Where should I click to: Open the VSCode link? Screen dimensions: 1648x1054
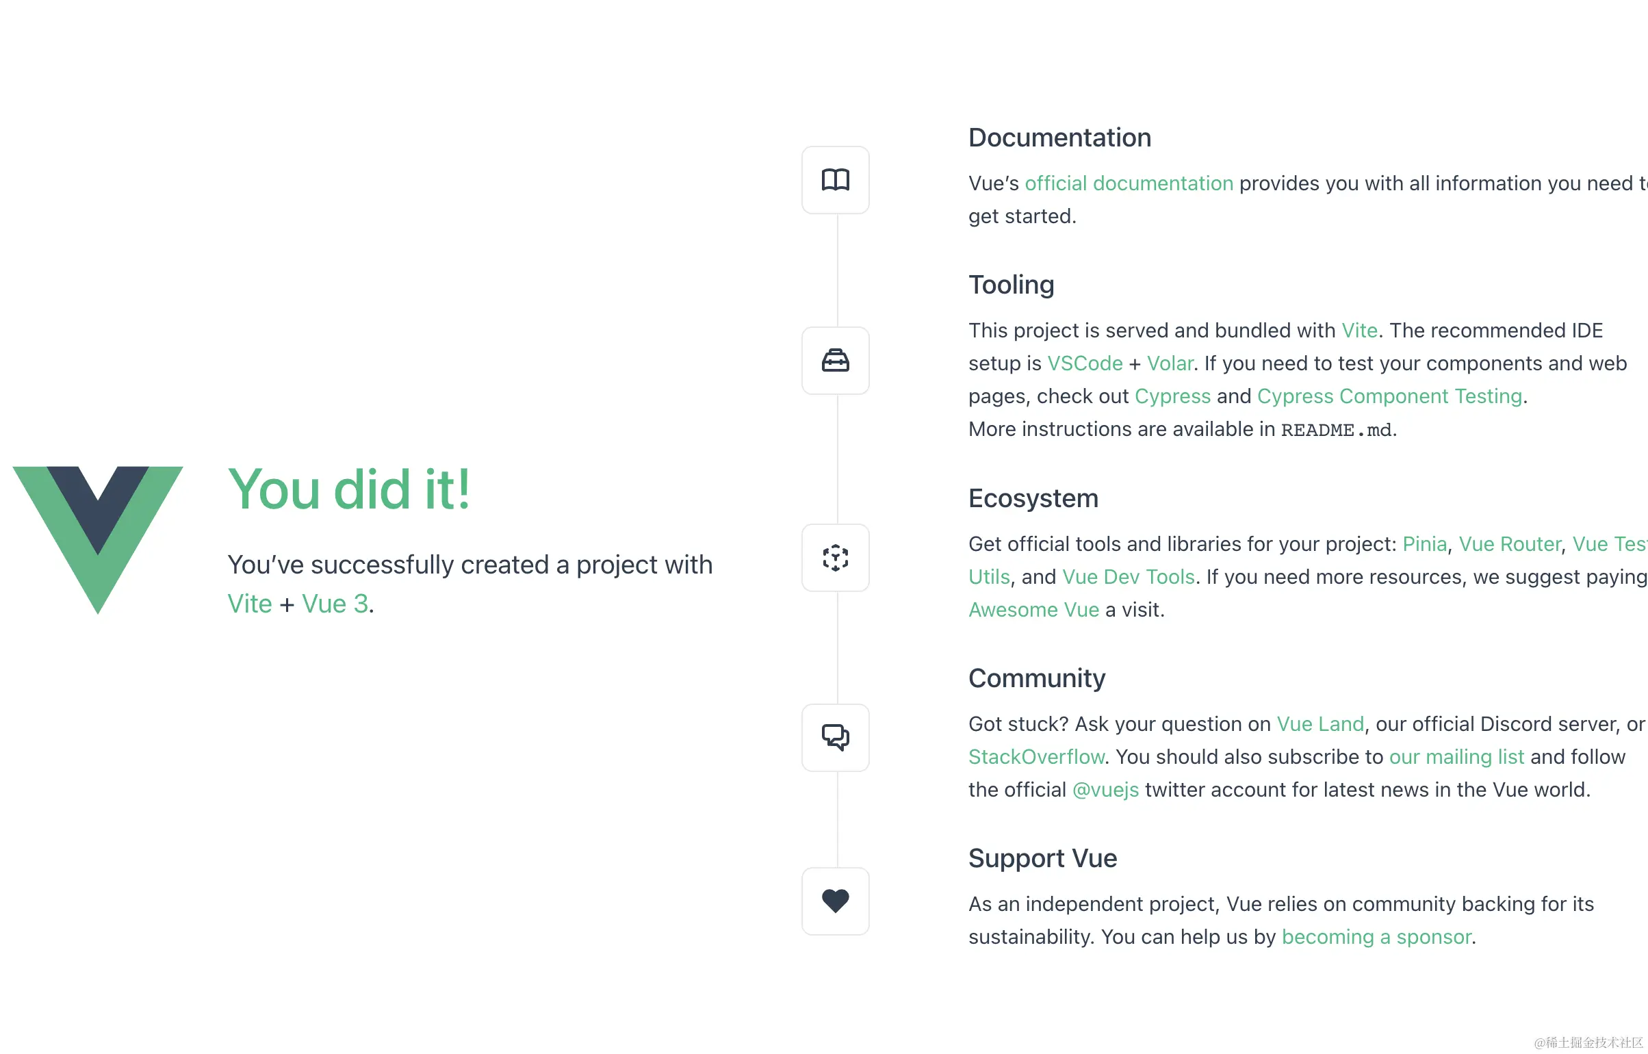pyautogui.click(x=1085, y=363)
